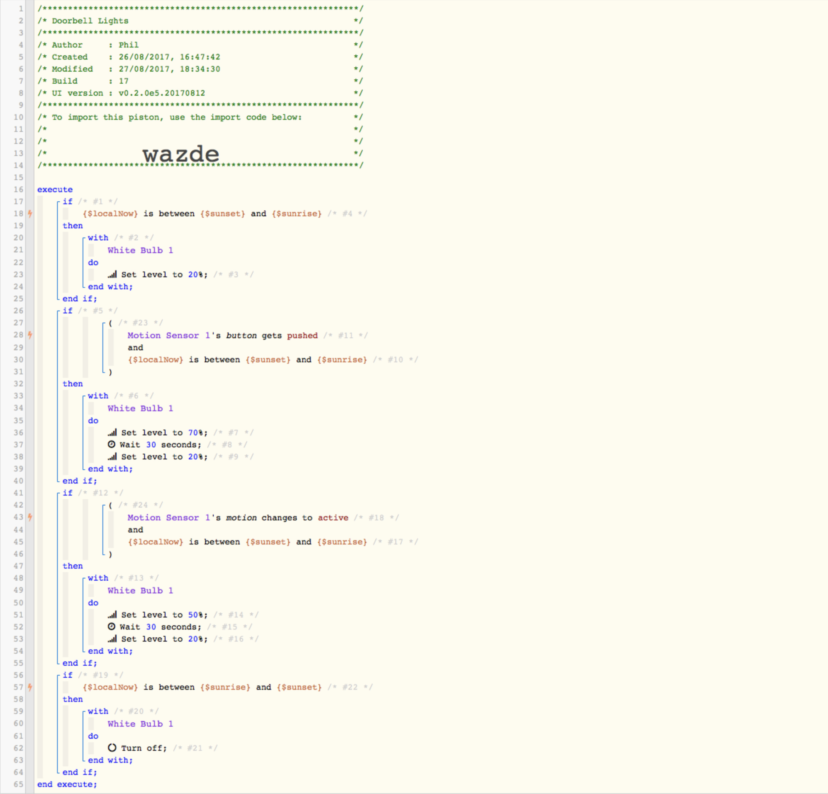This screenshot has height=794, width=828.
Task: Click {$localNow} in condition #4
Action: click(110, 213)
